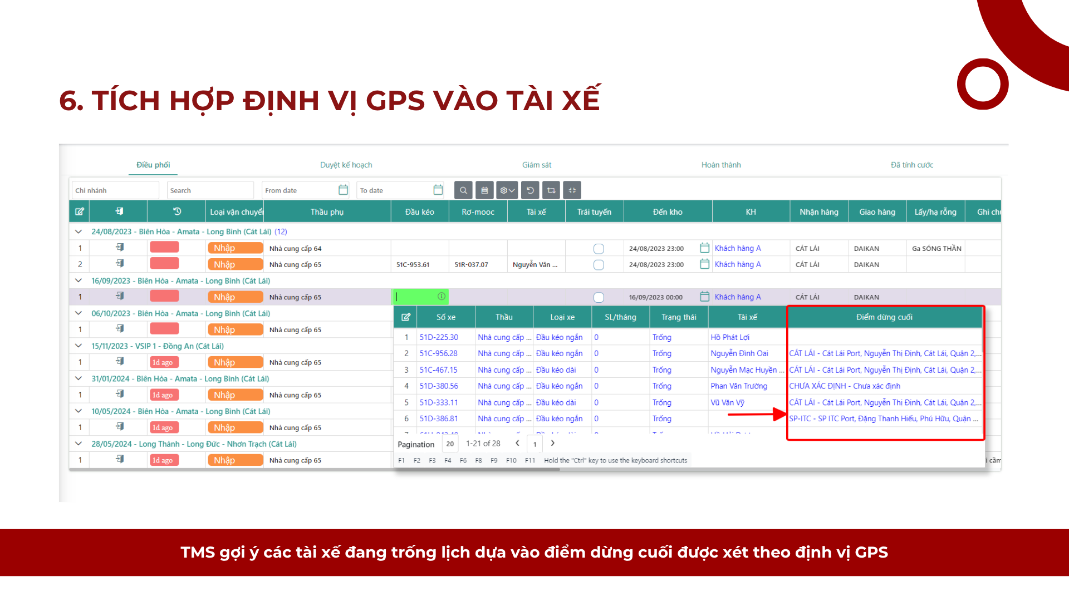Viewport: 1069px width, 601px height.
Task: Toggle Trái tuyến checkbox on 16/09/2023 row
Action: coord(599,298)
